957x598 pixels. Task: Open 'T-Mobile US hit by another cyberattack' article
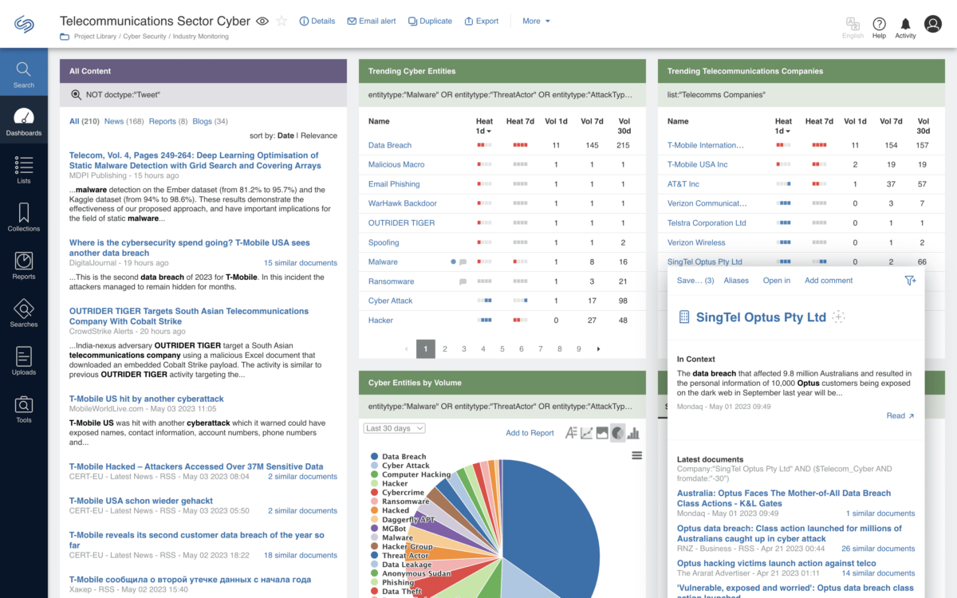[x=147, y=399]
